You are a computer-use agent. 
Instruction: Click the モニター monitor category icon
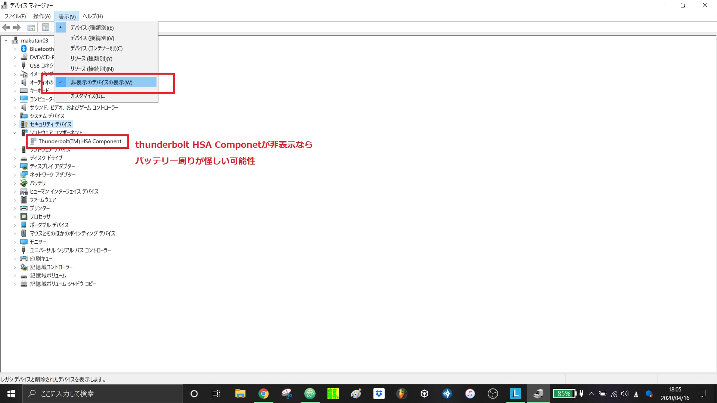pos(24,242)
